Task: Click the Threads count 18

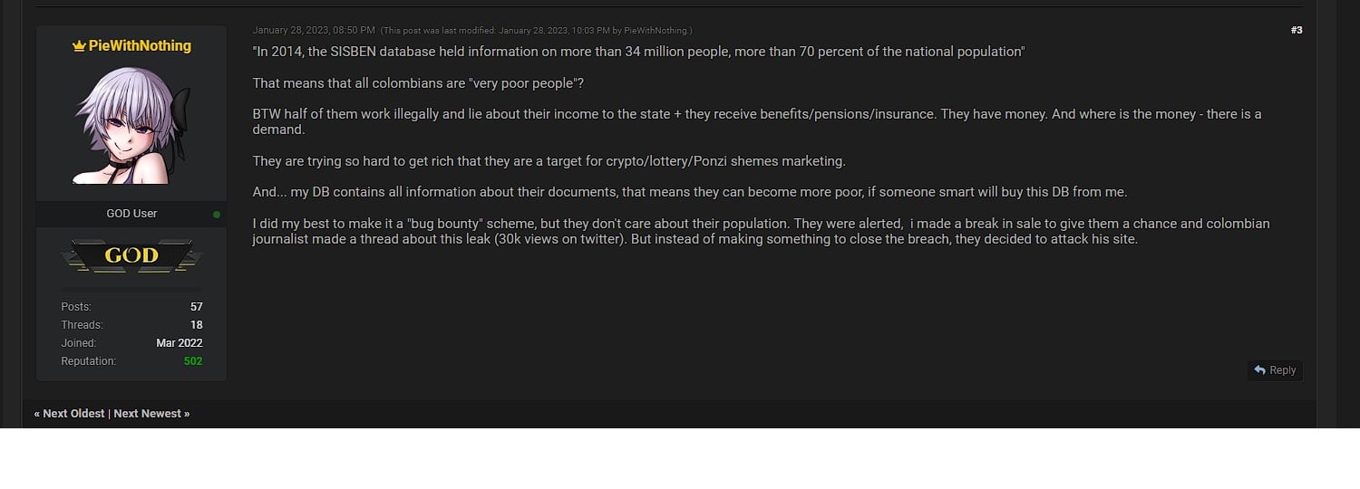Action: (x=196, y=325)
